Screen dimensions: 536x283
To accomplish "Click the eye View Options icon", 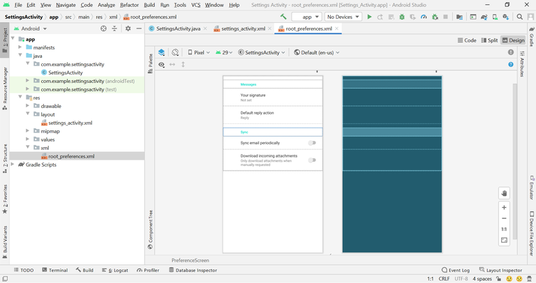I will pyautogui.click(x=161, y=65).
